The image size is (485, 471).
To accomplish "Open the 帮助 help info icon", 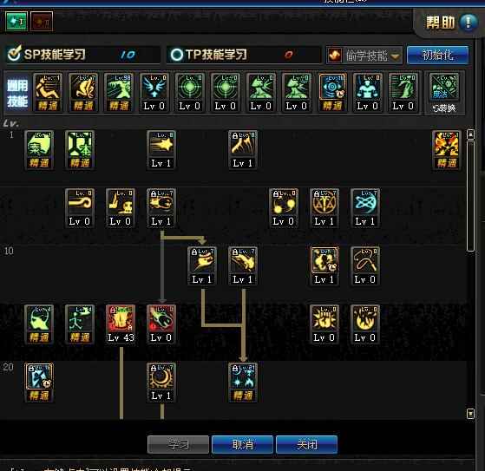I will click(x=469, y=23).
